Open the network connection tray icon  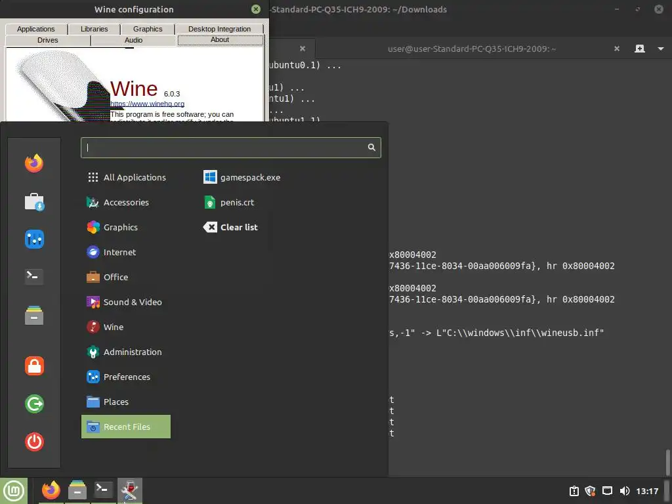(607, 491)
